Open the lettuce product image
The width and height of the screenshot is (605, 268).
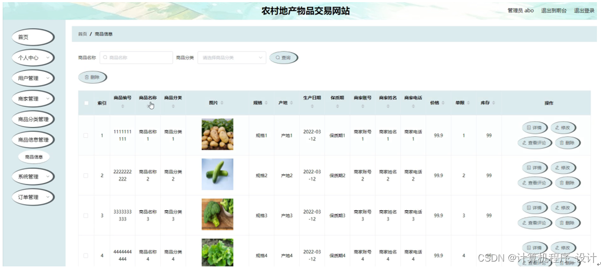217,252
